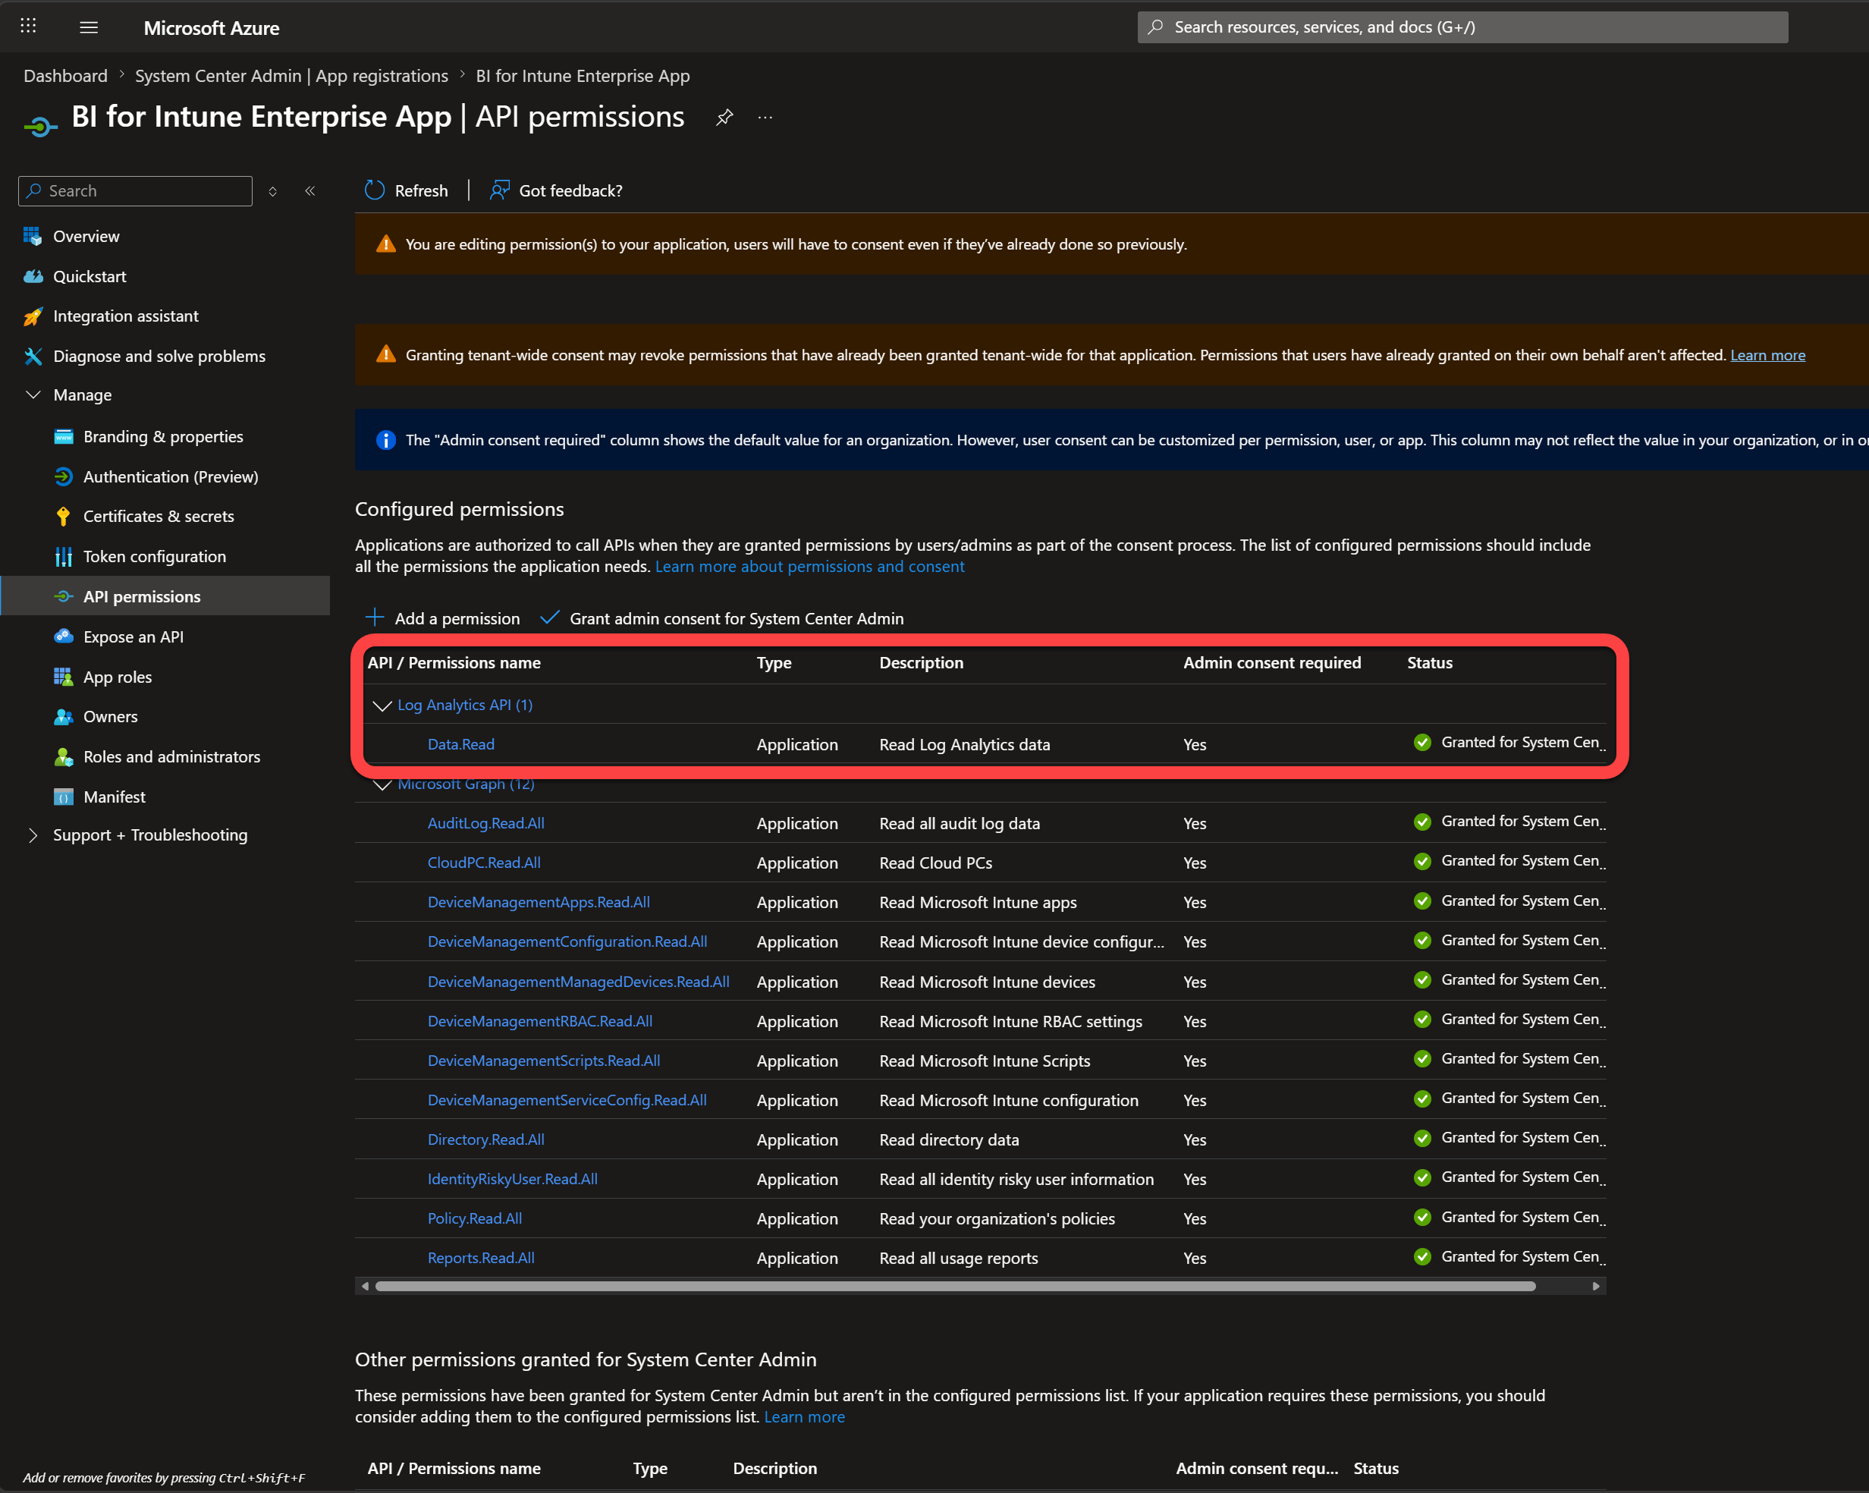Open DeviceManagementServiceConfig.Read.All permission

[x=567, y=1100]
